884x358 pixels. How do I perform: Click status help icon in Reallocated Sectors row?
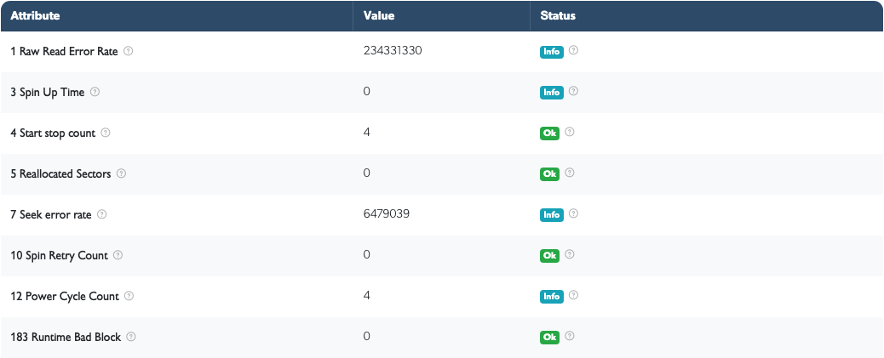click(570, 173)
